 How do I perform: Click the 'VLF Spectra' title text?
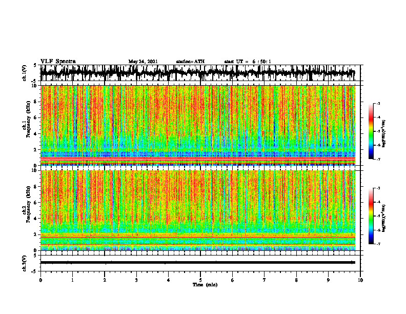(58, 62)
